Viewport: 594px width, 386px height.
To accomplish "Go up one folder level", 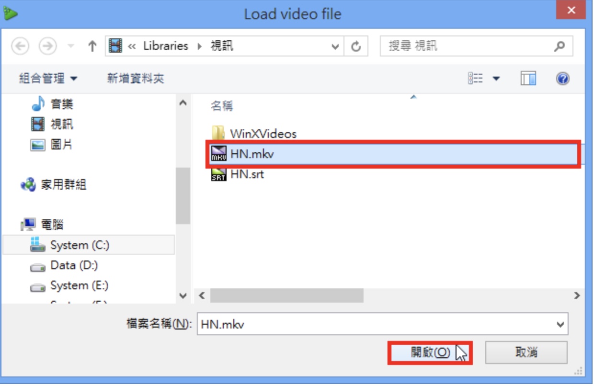I will [92, 46].
